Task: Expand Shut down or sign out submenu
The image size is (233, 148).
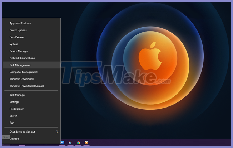Action: click(x=31, y=132)
